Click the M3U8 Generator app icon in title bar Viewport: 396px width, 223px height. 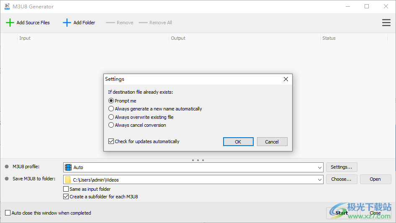point(7,6)
